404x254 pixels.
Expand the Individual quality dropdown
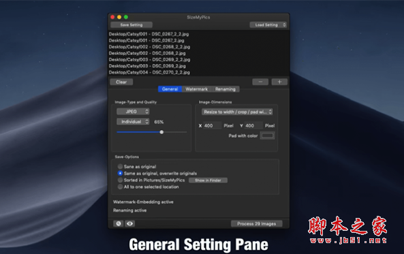(133, 122)
